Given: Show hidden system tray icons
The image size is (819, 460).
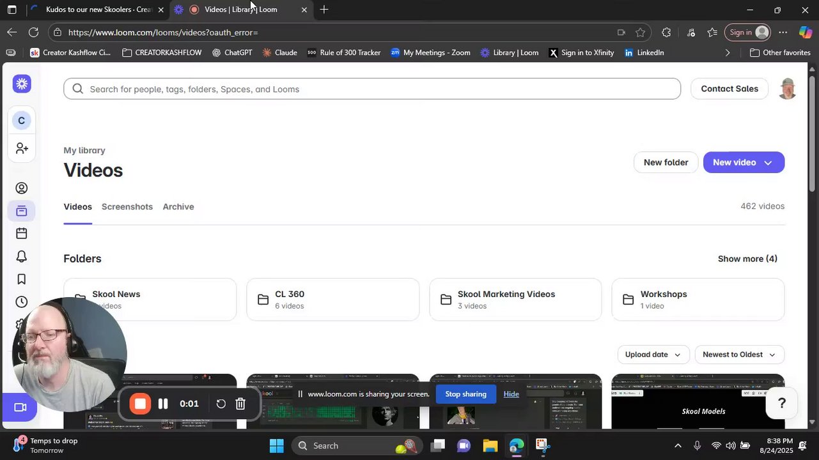Looking at the screenshot, I should coord(678,446).
